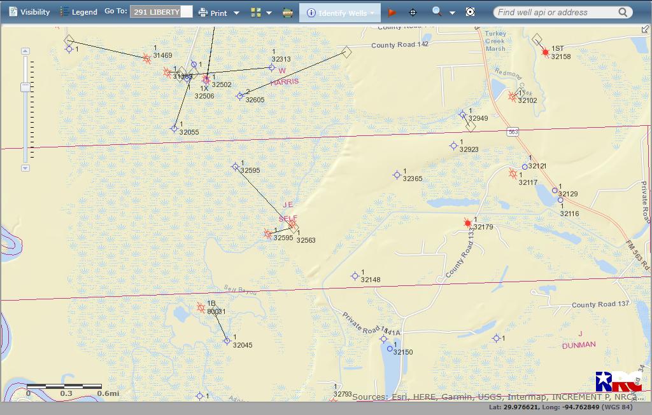Click the well symbol labeled 32365
The width and height of the screenshot is (652, 415).
[x=397, y=175]
